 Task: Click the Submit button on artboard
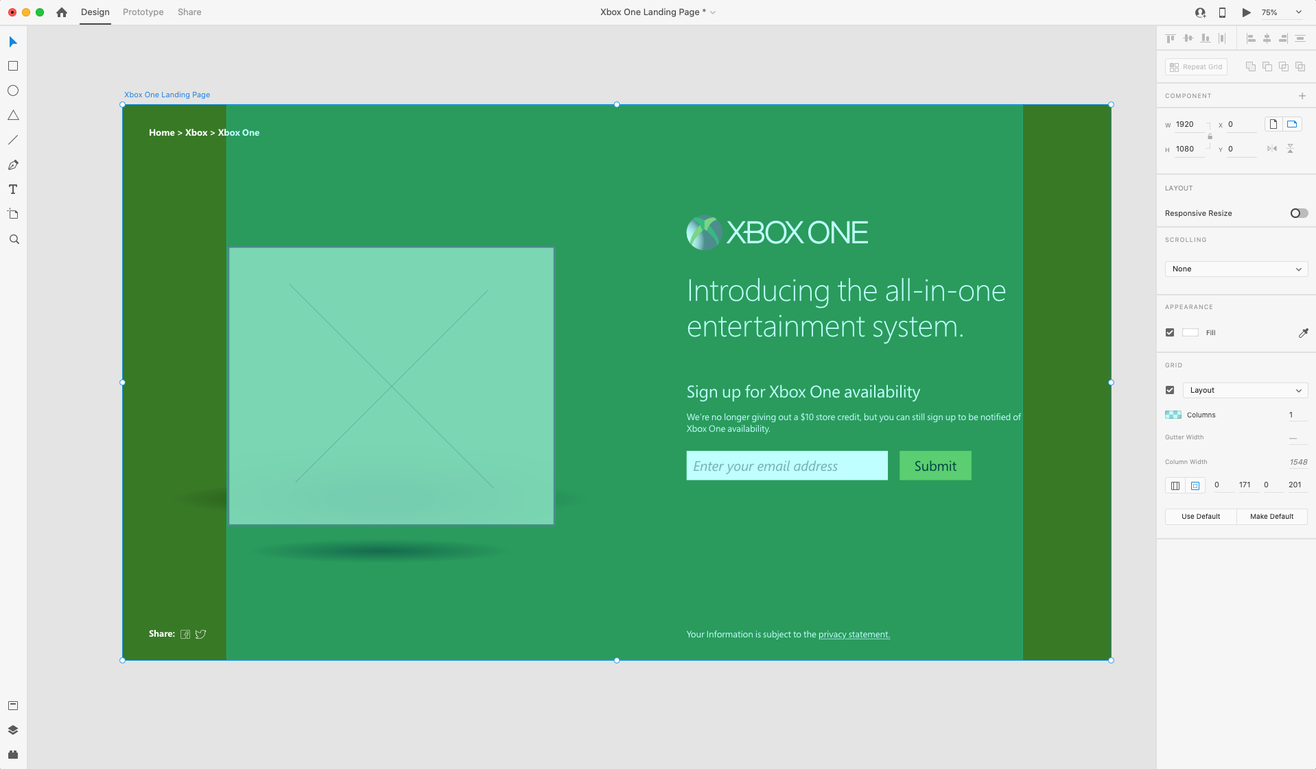click(x=935, y=466)
